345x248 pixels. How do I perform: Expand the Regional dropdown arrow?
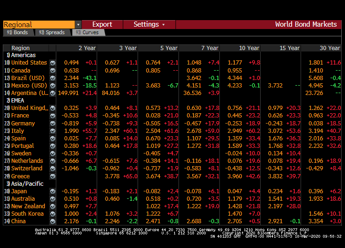[x=78, y=25]
